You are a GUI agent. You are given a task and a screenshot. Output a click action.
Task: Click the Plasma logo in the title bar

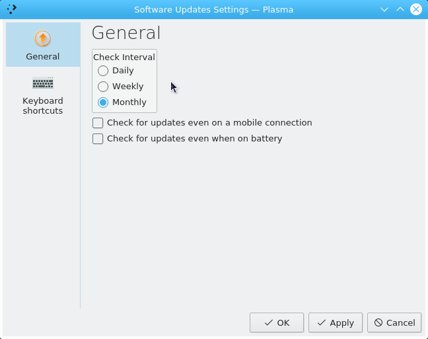pos(12,9)
